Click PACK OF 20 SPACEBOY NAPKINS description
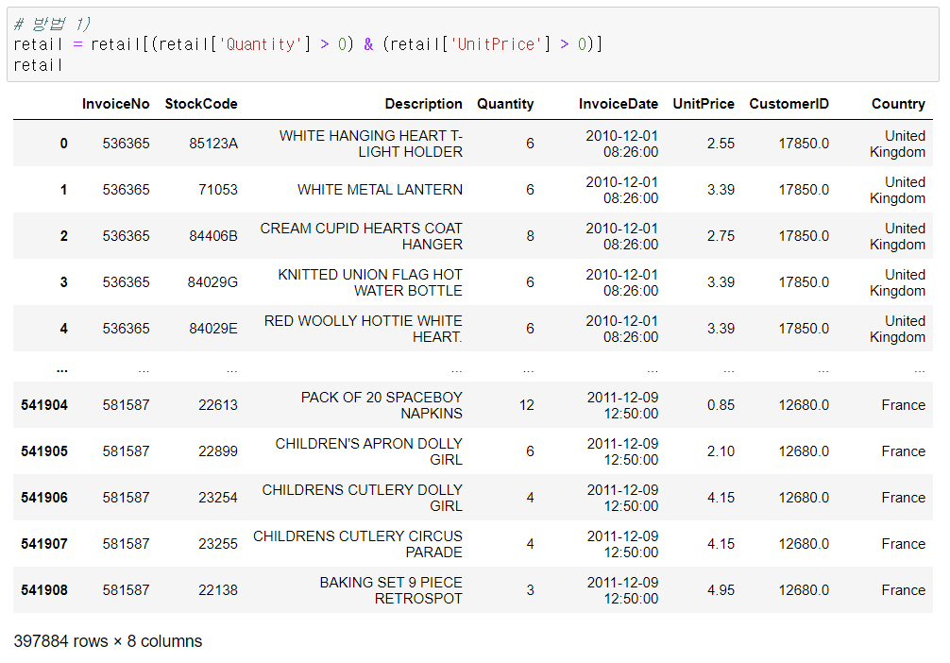Viewport: 950px width, 663px height. 382,405
